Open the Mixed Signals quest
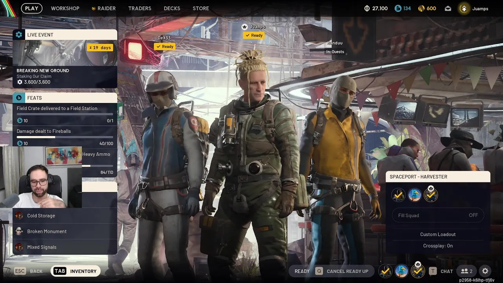Viewport: 503px width, 283px height. (65, 247)
